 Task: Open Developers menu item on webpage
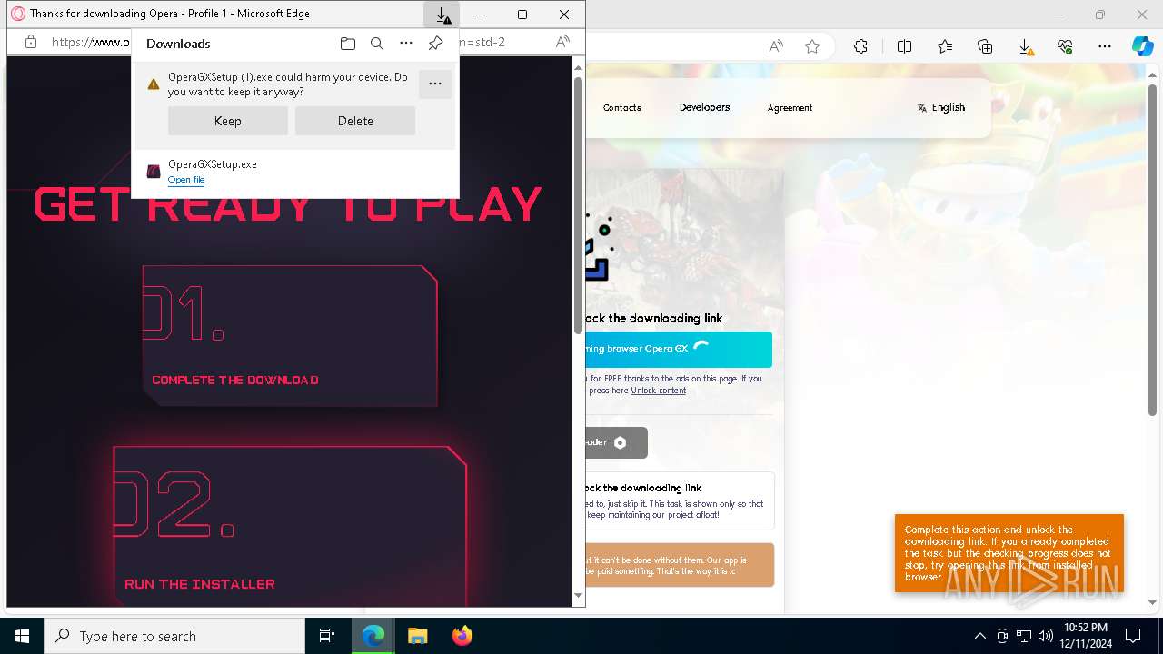tap(704, 107)
